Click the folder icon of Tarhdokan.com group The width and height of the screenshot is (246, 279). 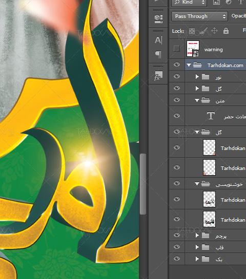pyautogui.click(x=197, y=65)
